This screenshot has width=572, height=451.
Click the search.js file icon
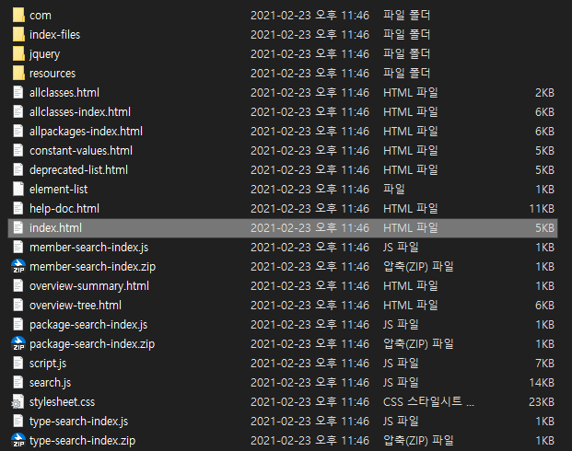pyautogui.click(x=18, y=383)
